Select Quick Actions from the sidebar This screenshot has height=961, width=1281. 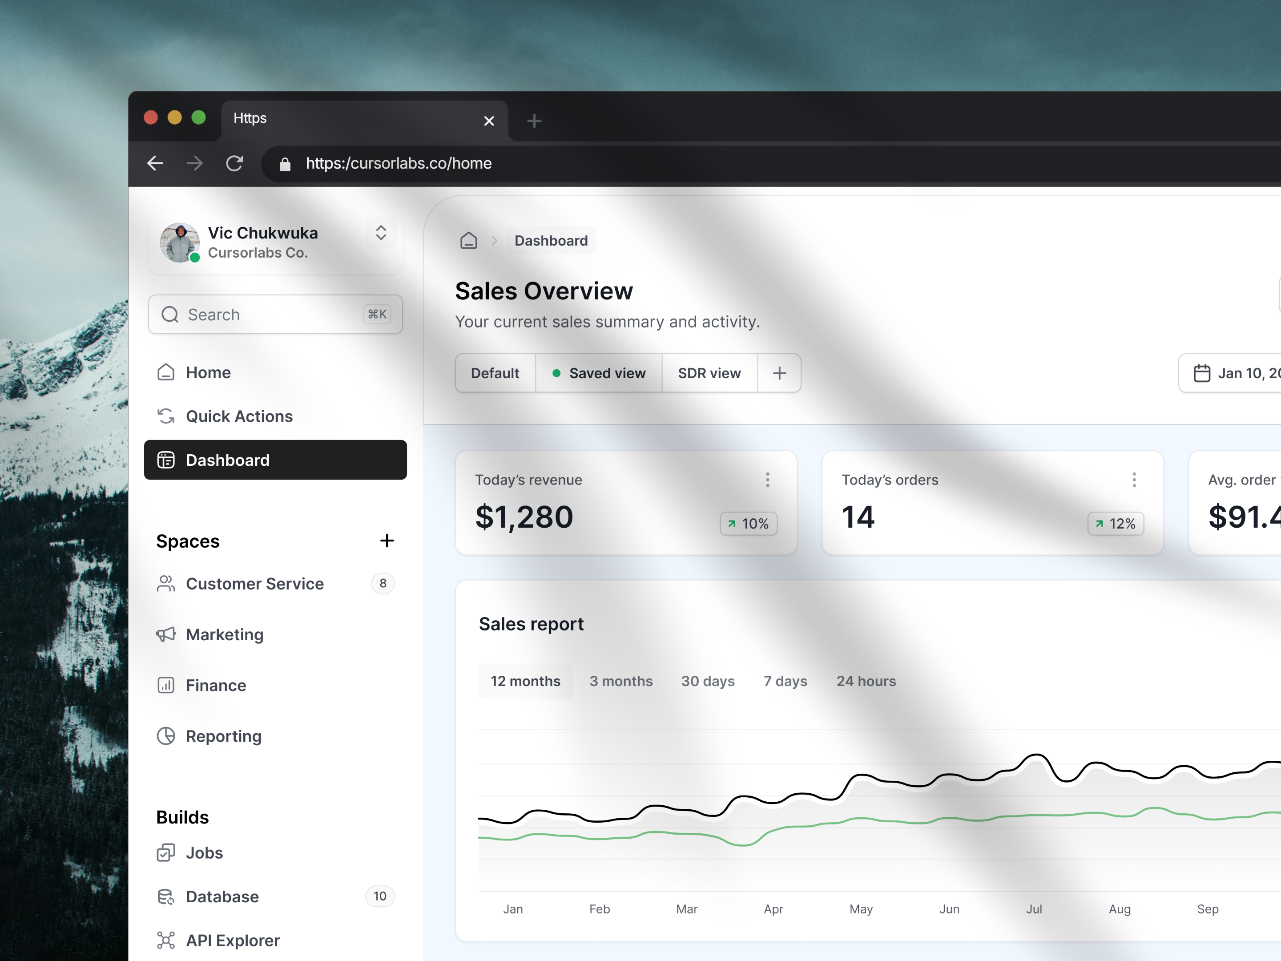[x=238, y=416]
